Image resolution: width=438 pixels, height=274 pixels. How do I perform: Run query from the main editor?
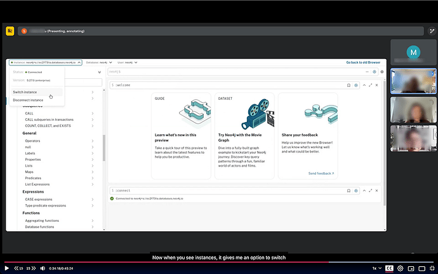pyautogui.click(x=375, y=72)
